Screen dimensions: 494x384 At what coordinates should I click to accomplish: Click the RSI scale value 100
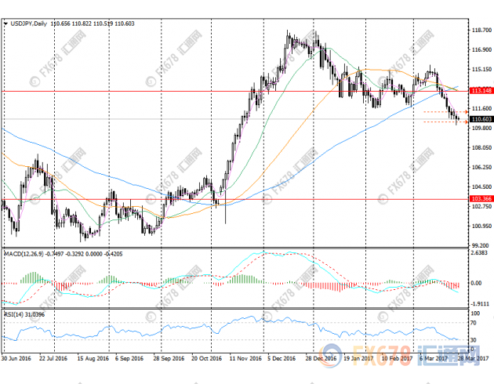[x=475, y=313]
